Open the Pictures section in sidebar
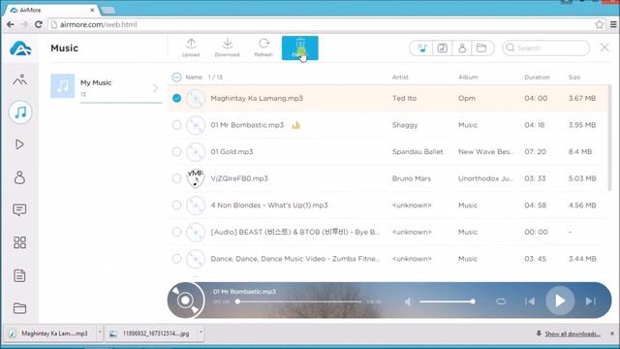The width and height of the screenshot is (620, 349). (19, 79)
